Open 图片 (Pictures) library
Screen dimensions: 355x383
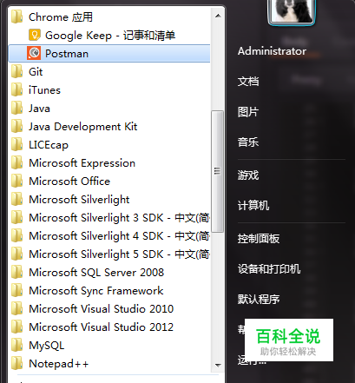248,112
